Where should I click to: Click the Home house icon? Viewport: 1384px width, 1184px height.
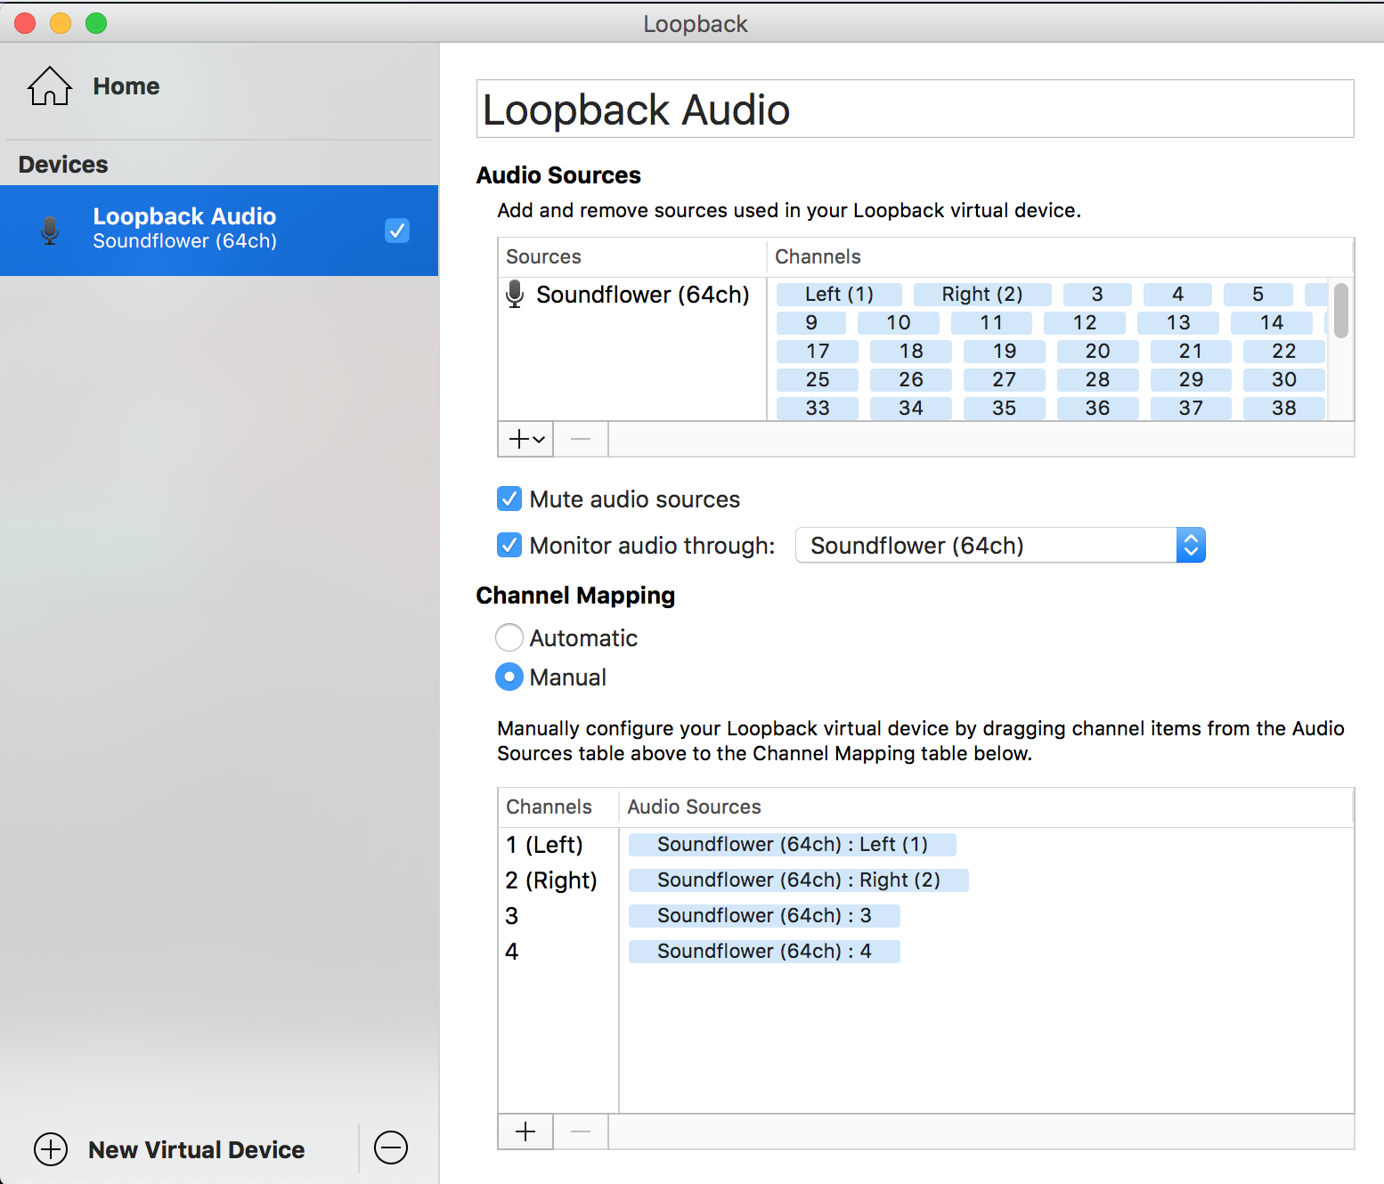pyautogui.click(x=50, y=86)
